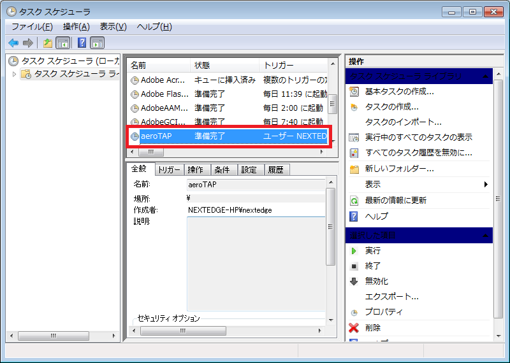Select the aeroTAP task row

point(228,136)
